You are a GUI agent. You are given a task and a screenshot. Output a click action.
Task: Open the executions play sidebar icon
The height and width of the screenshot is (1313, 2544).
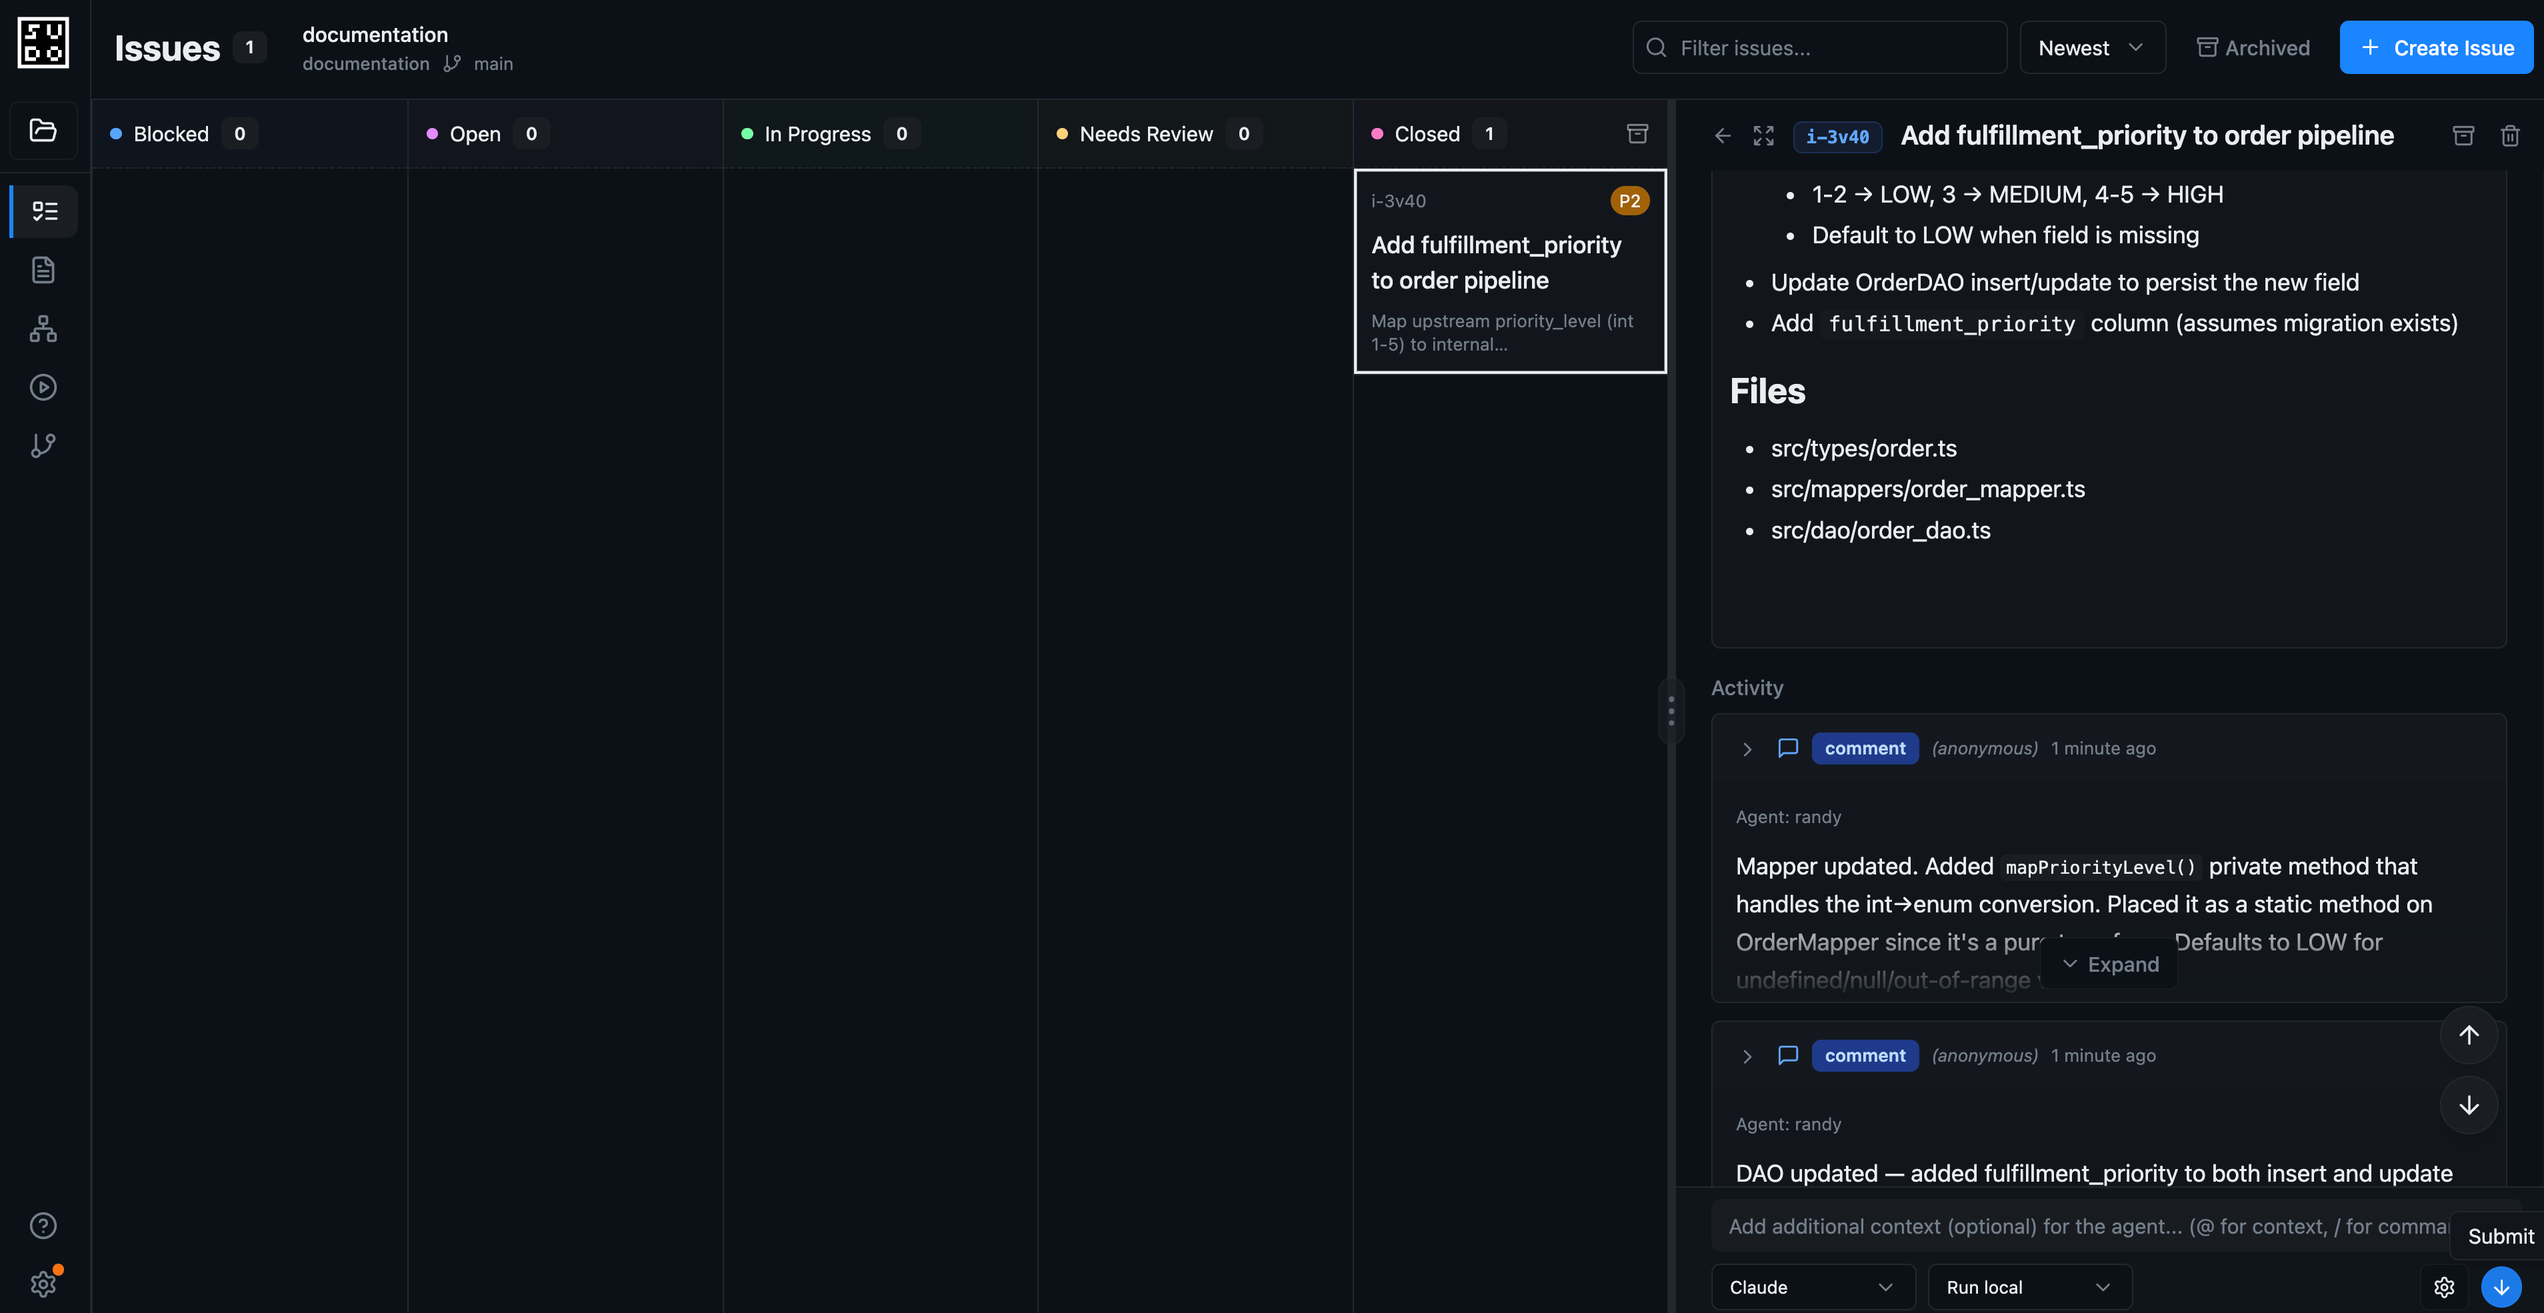[x=43, y=387]
